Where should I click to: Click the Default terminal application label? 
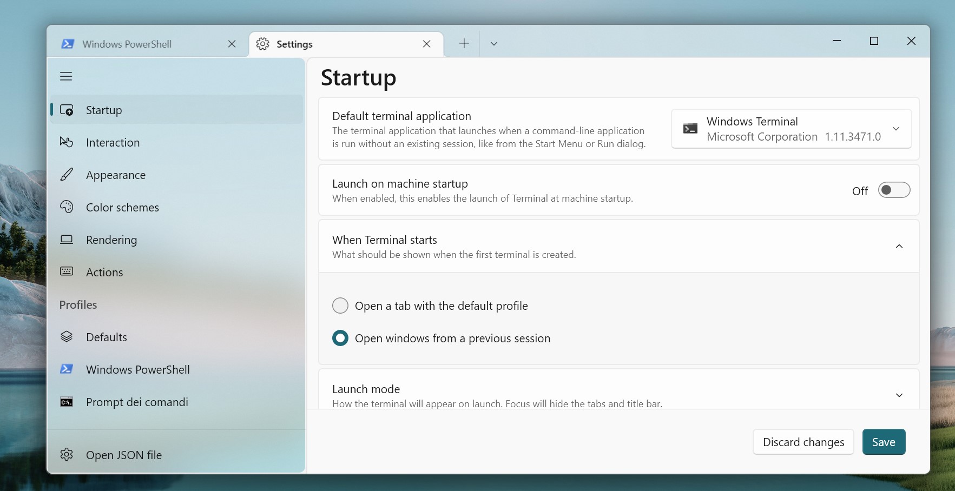coord(401,116)
